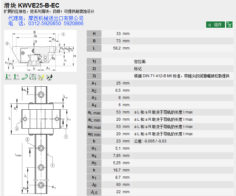This screenshot has width=236, height=196.
Task: Click the yellow oil drop lubrication icon
Action: click(x=41, y=77)
